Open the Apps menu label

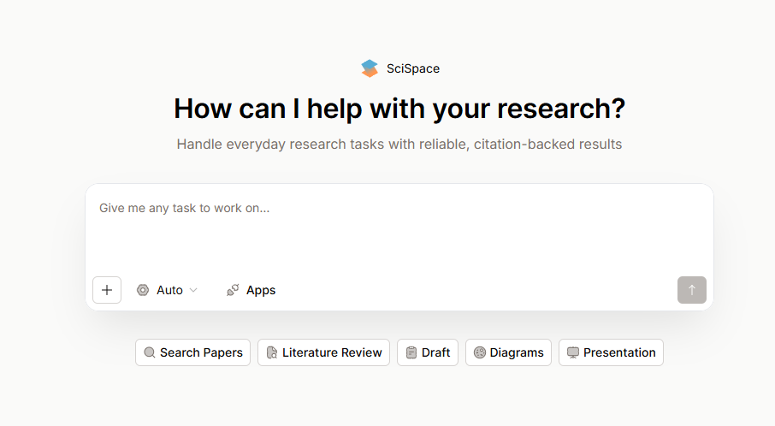click(261, 290)
